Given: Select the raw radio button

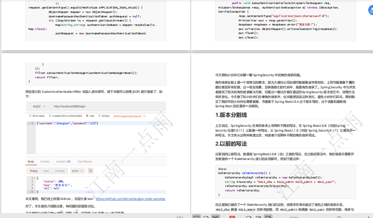Looking at the screenshot, I should click(87, 116).
